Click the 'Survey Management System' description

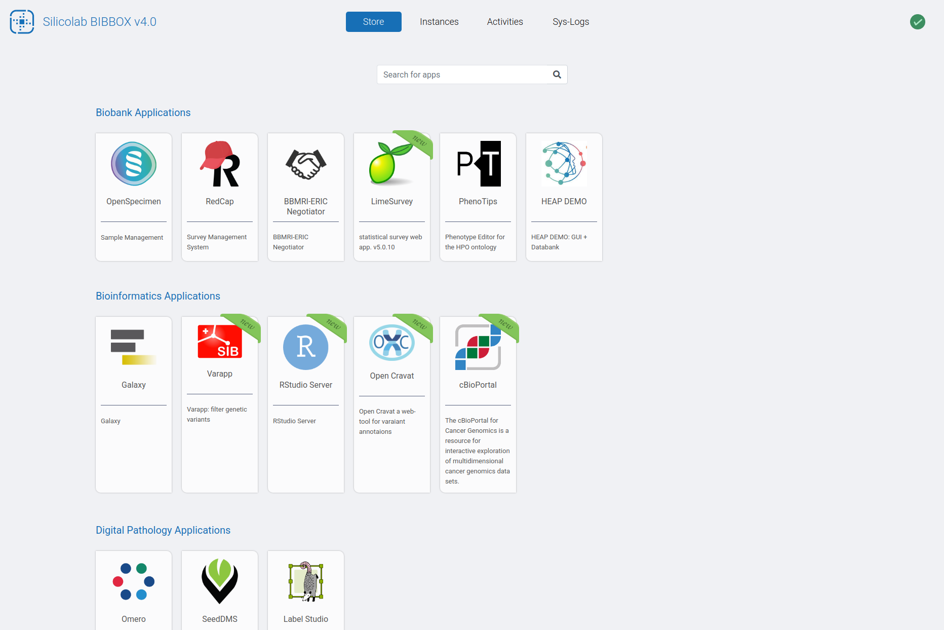[x=217, y=242]
